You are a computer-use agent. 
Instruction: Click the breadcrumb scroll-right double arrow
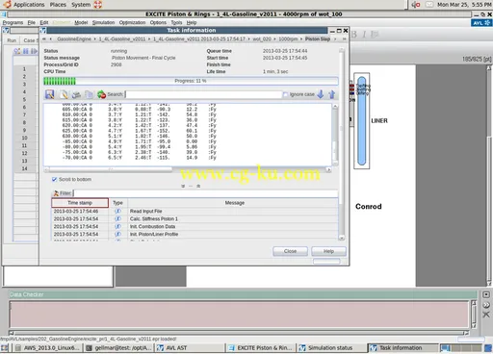click(x=344, y=38)
